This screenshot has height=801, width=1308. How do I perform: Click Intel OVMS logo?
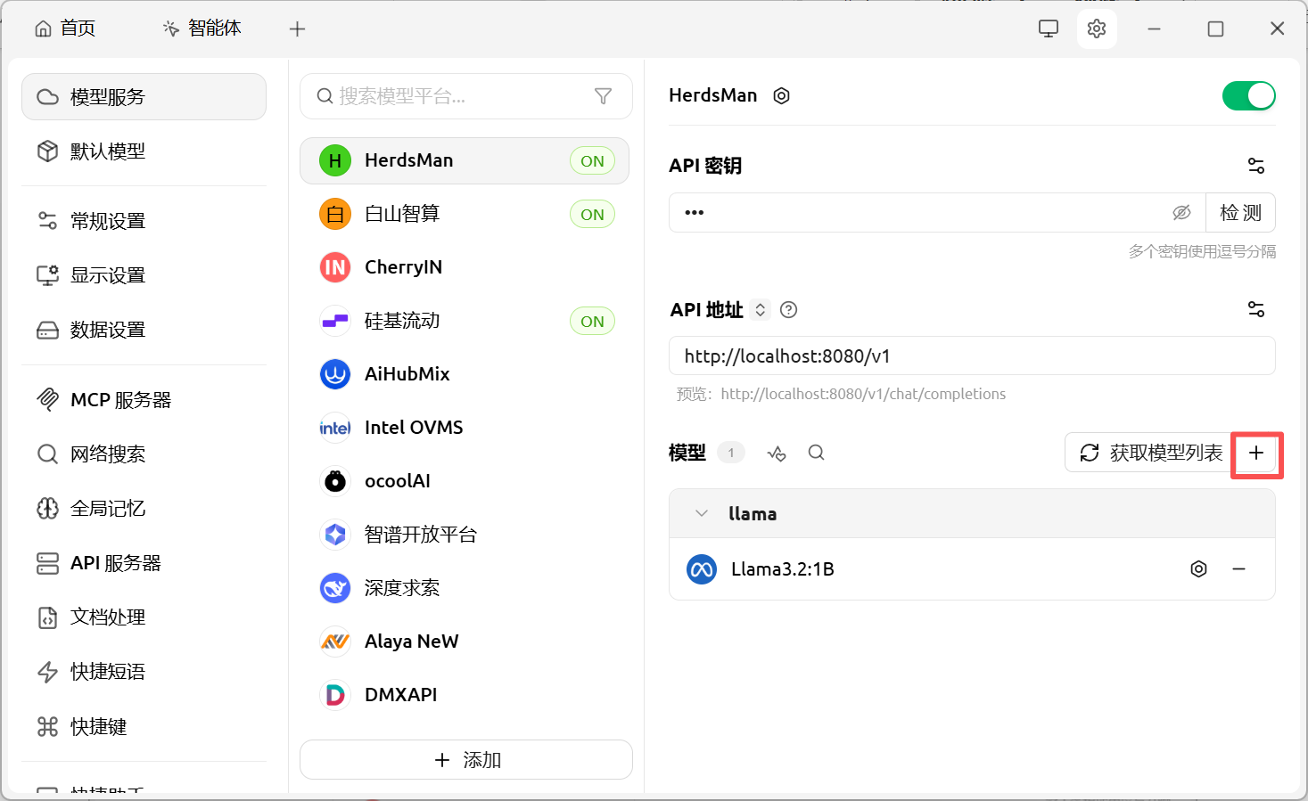click(x=335, y=428)
